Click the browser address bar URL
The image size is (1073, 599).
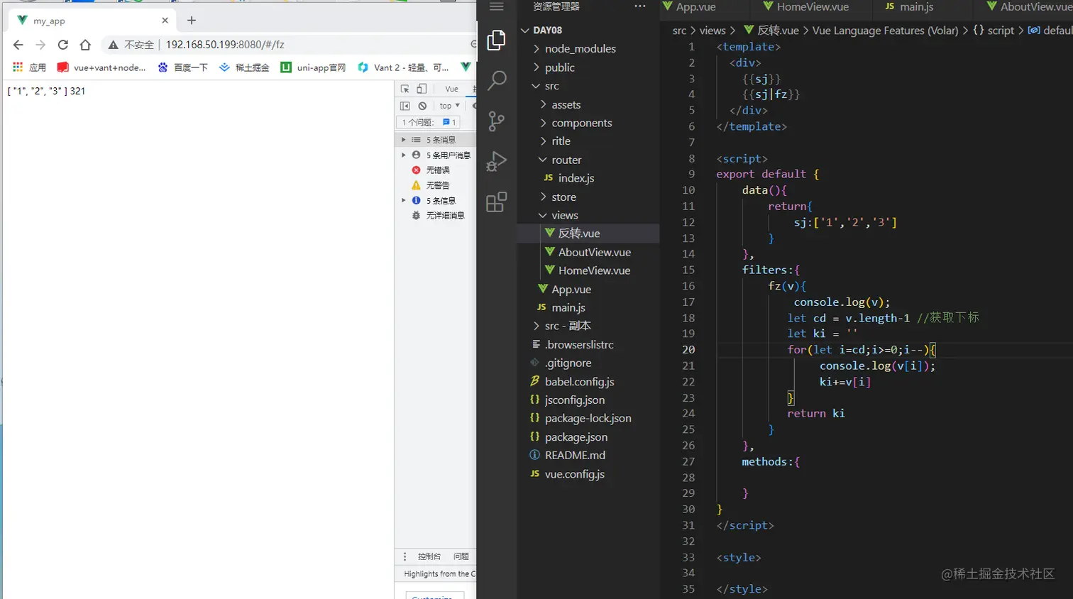click(225, 45)
